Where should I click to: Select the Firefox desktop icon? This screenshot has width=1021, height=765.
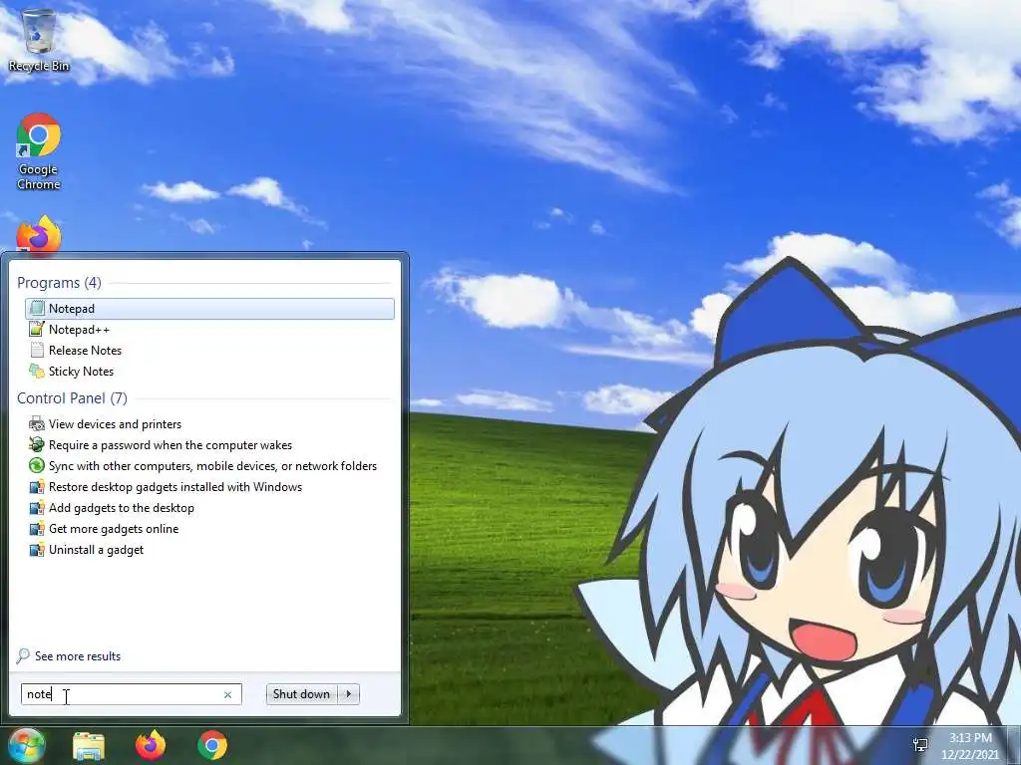[39, 234]
